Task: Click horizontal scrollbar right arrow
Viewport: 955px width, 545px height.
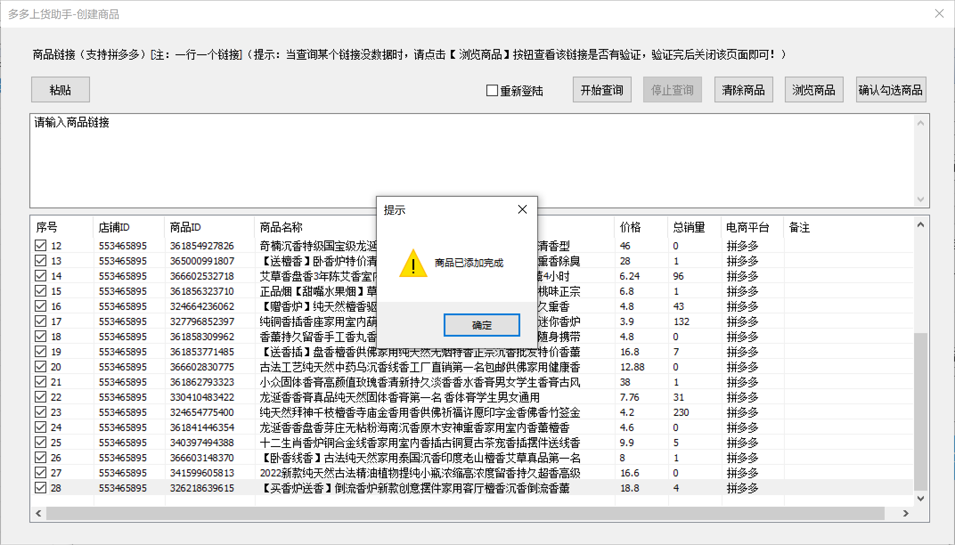Action: (x=906, y=513)
